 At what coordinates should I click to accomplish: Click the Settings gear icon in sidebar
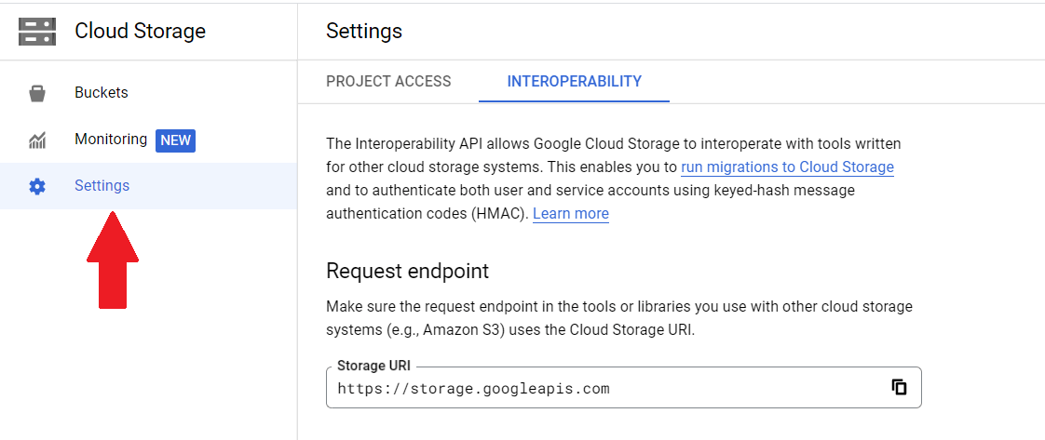point(37,186)
